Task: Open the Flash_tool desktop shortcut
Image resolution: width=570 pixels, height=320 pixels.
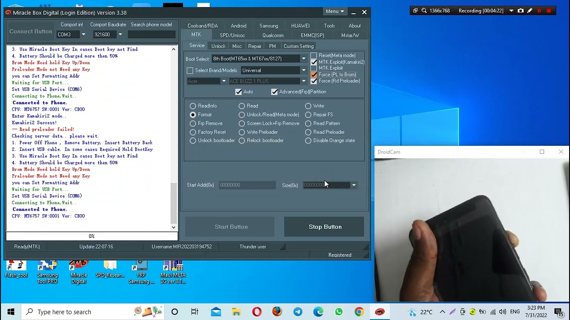Action: click(16, 269)
